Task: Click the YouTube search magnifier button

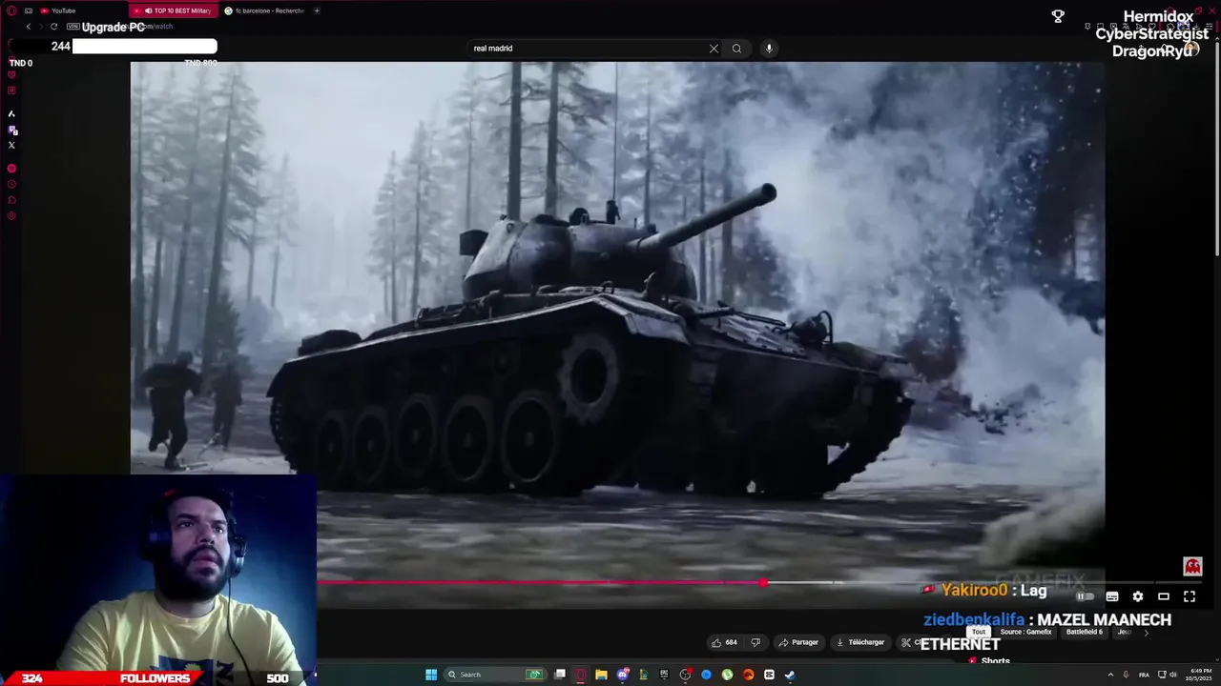Action: [736, 49]
